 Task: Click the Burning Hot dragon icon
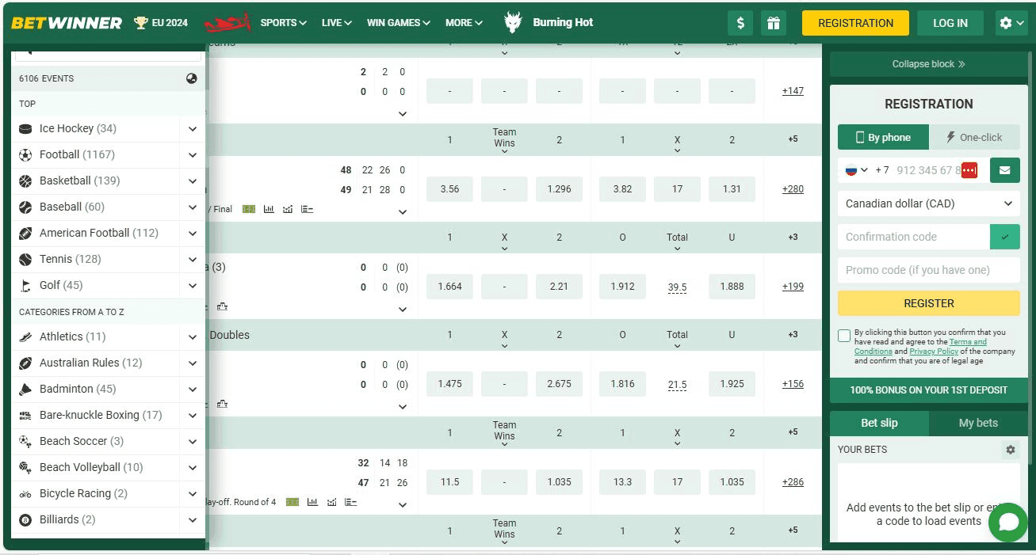tap(513, 23)
